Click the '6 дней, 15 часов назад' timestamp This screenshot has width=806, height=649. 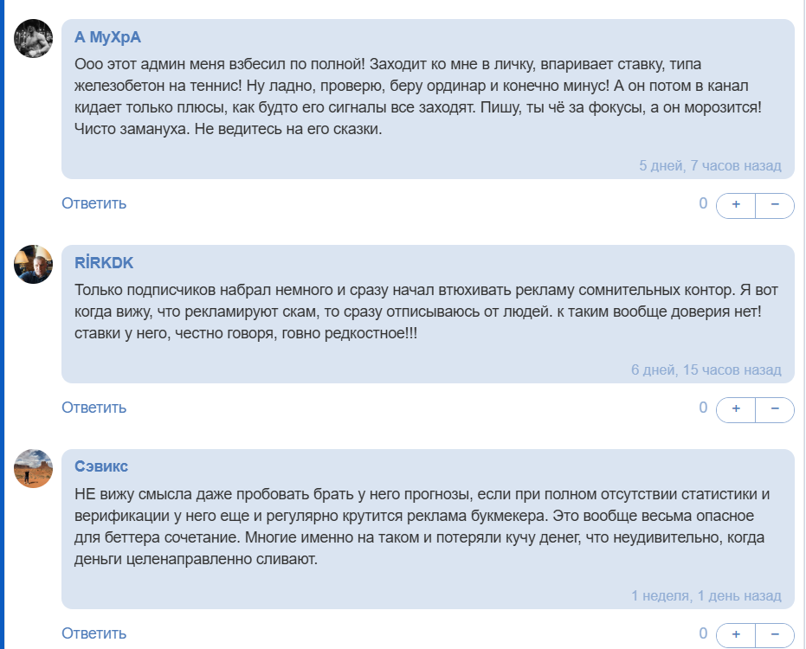click(706, 369)
